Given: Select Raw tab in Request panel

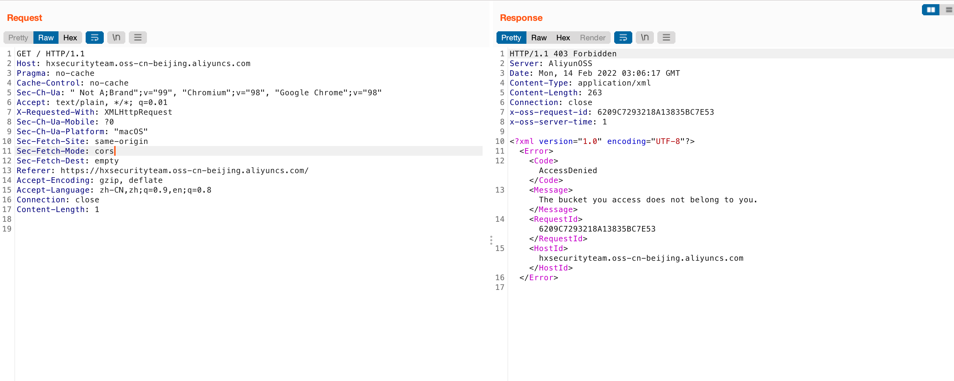Looking at the screenshot, I should (x=46, y=37).
